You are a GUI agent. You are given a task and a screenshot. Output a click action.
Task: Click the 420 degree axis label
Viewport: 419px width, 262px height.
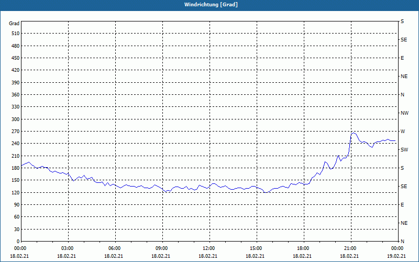click(16, 70)
